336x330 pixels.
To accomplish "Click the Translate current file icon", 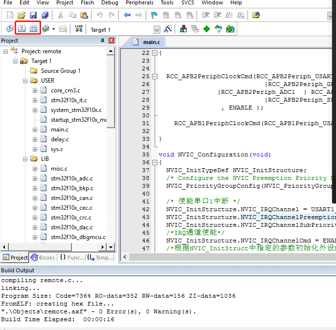I will [x=10, y=29].
